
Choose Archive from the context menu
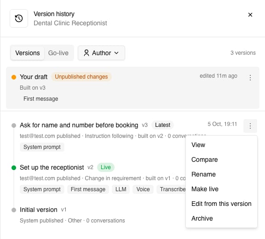pos(221,218)
